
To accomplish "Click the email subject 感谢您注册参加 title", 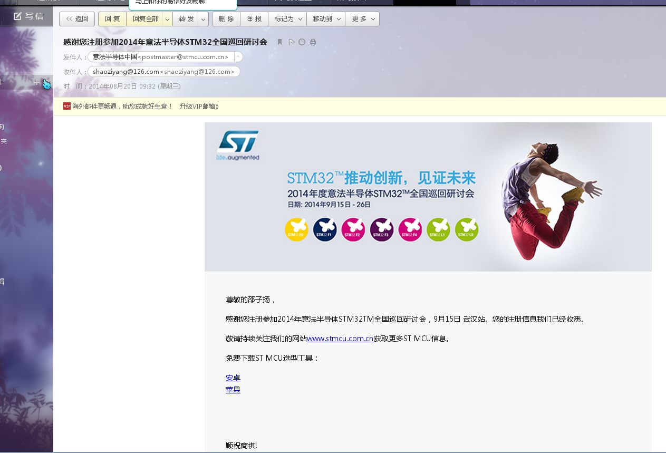I will (165, 42).
